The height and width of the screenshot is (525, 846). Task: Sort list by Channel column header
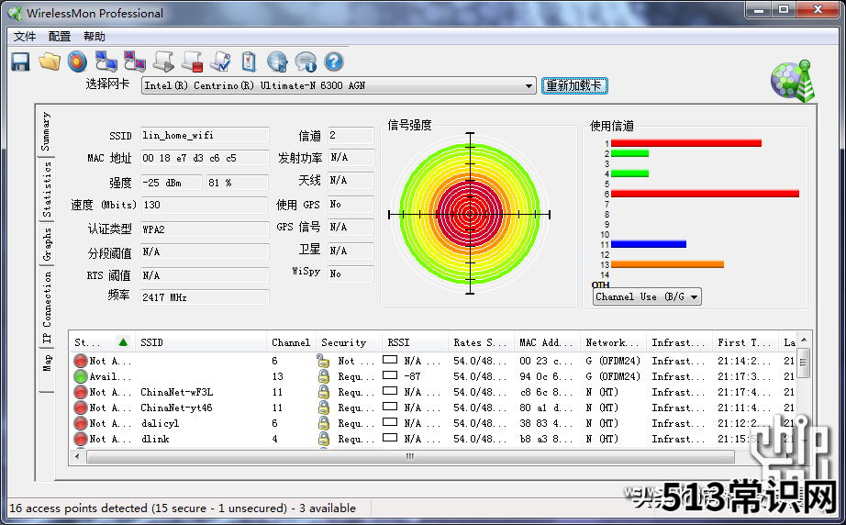click(x=291, y=342)
